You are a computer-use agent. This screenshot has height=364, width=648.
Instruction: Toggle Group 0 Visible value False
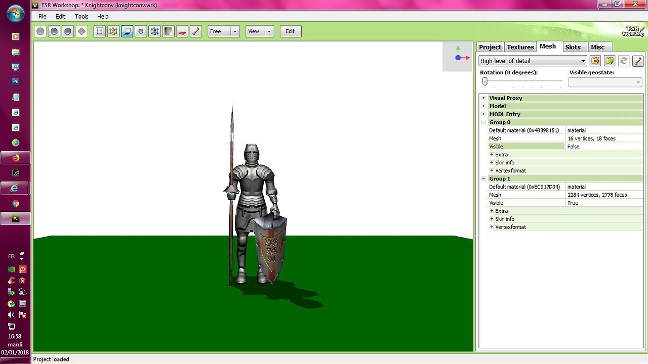[x=603, y=147]
